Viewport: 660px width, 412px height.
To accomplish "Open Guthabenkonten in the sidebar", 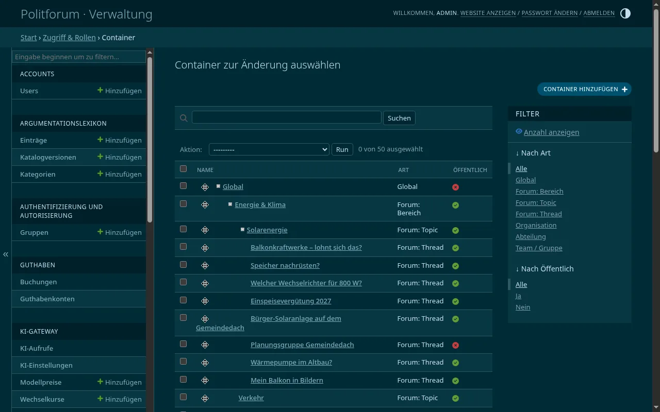I will [47, 299].
